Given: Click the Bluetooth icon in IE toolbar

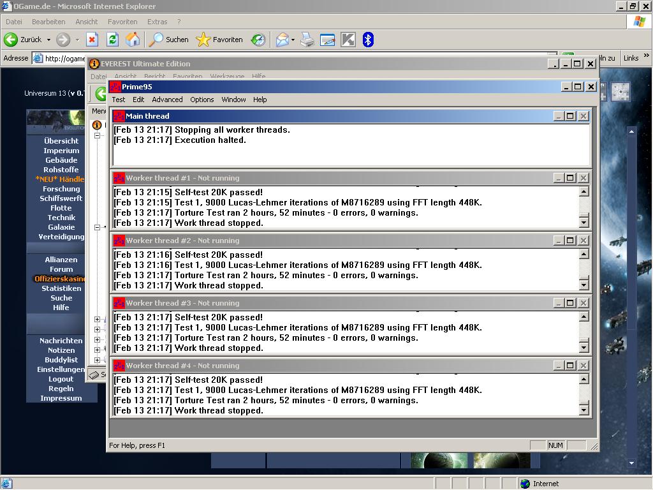Looking at the screenshot, I should [368, 40].
